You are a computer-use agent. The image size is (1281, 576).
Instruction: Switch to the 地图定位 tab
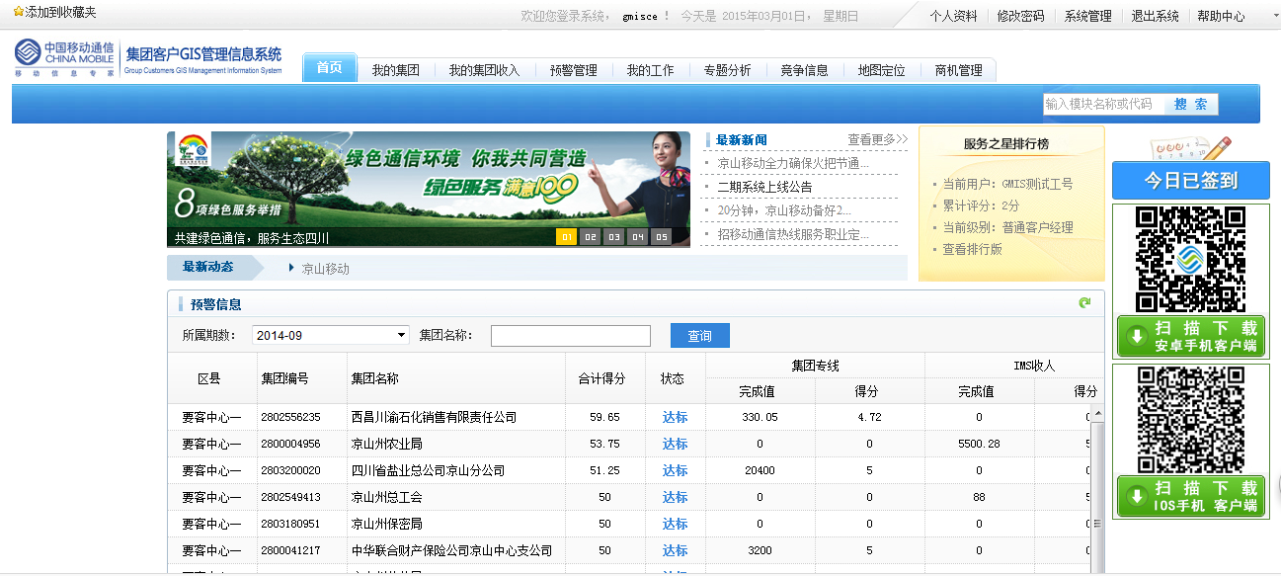881,70
